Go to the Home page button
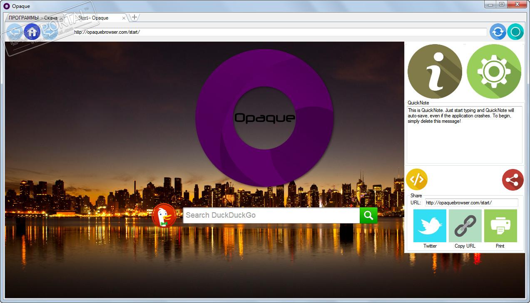 point(32,32)
